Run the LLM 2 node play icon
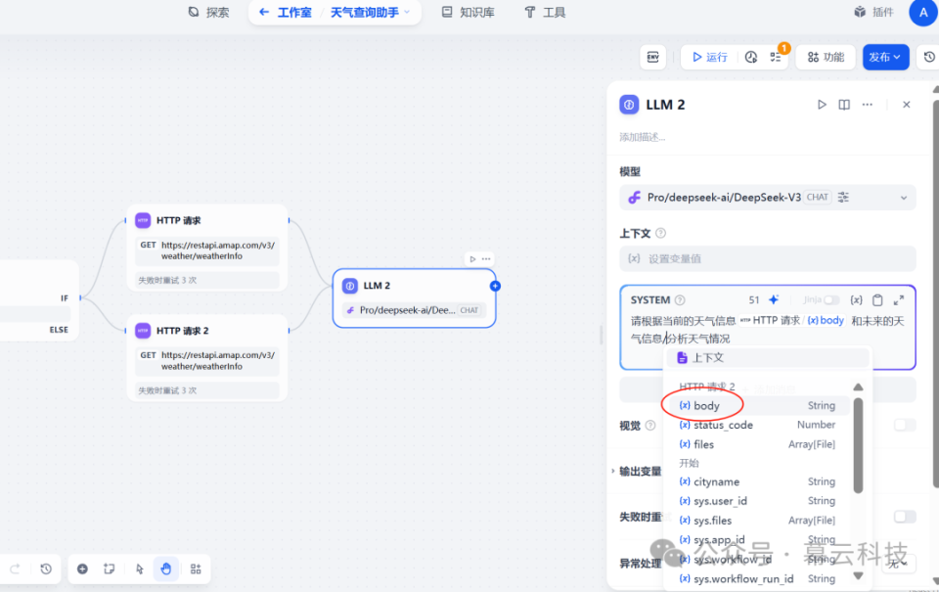Image resolution: width=939 pixels, height=592 pixels. pyautogui.click(x=823, y=104)
